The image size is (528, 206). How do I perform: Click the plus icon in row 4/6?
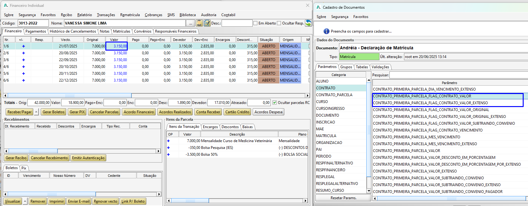pos(23,67)
